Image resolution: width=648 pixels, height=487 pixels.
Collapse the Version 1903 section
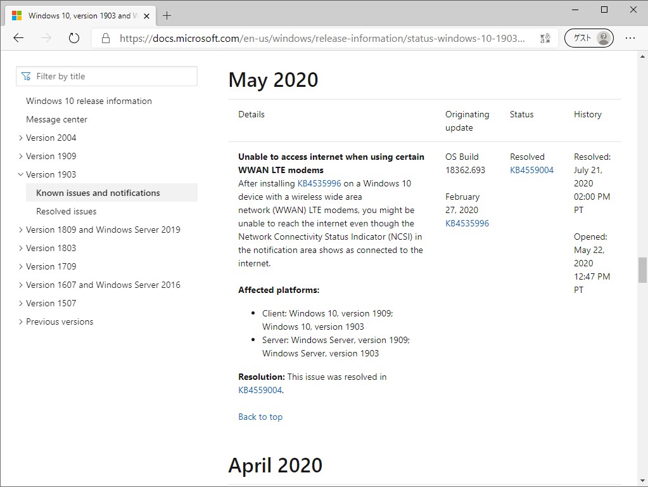(x=21, y=174)
